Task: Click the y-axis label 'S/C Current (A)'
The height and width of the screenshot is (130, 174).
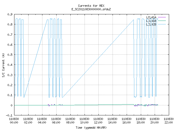Action: pos(4,65)
